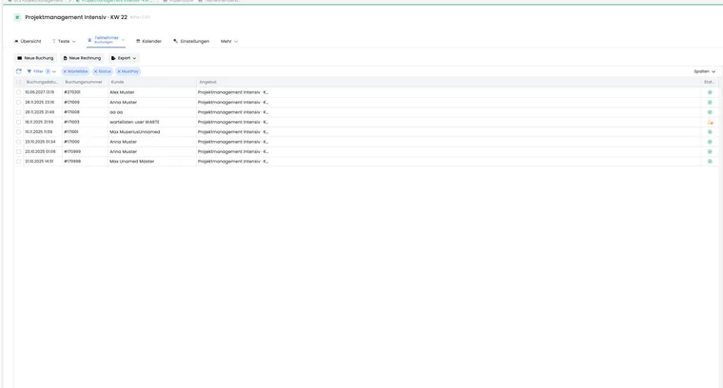Click booking number #171000
This screenshot has height=388, width=723.
71,142
